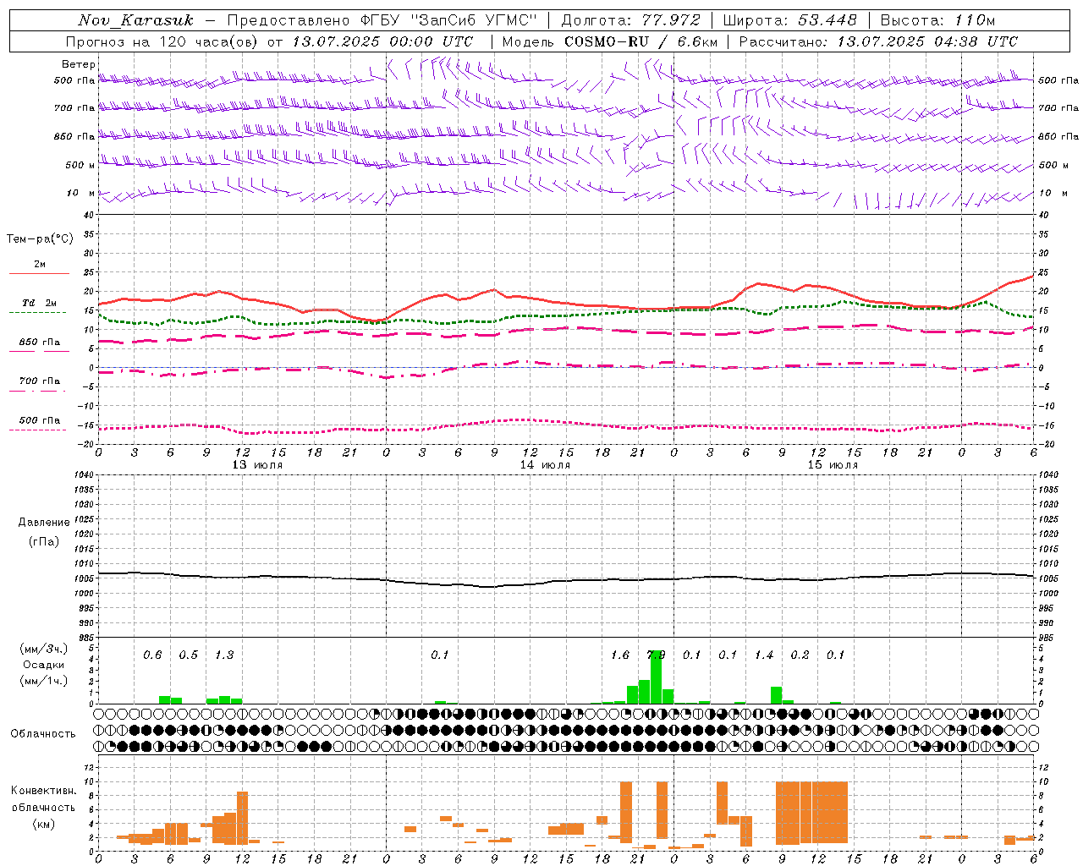Viewport: 1083px width, 866px height.
Task: Click the Широта: 53.448 value
Action: pos(789,20)
